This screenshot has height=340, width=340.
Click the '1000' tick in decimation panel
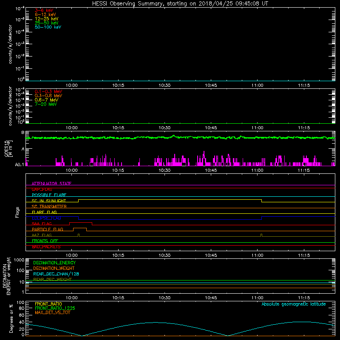point(19,260)
